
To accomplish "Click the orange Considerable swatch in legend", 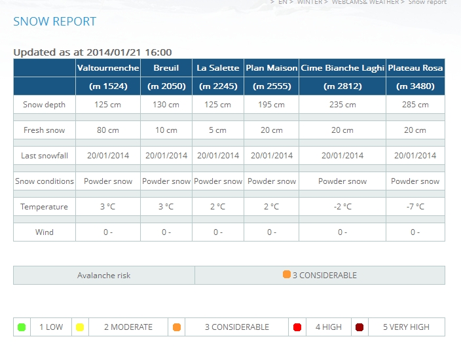I will (177, 327).
